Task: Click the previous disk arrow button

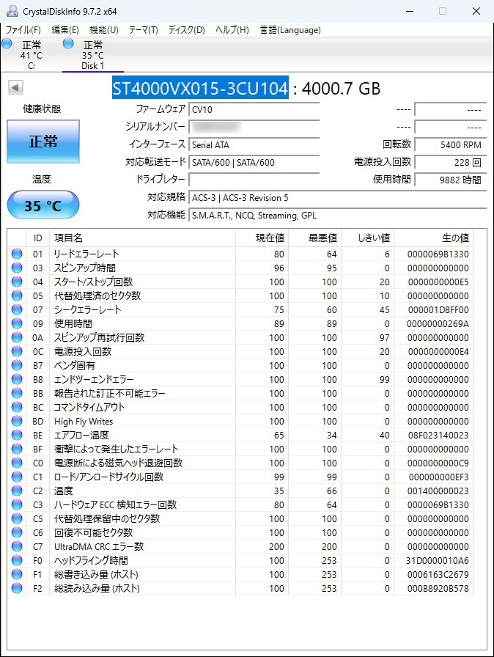Action: [15, 87]
